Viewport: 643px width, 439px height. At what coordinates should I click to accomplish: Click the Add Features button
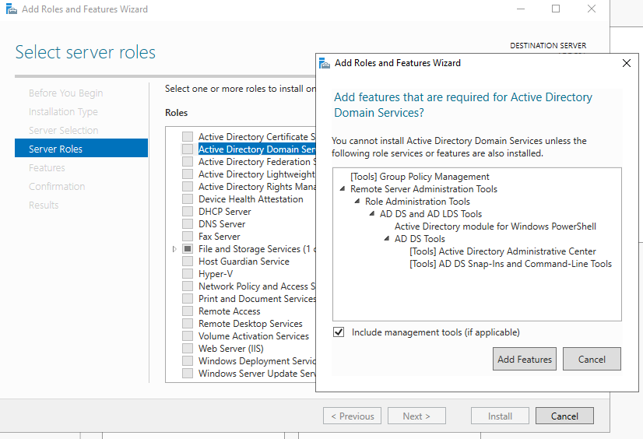click(525, 359)
